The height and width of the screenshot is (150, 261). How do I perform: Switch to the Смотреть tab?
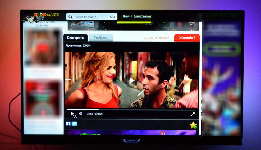point(76,38)
